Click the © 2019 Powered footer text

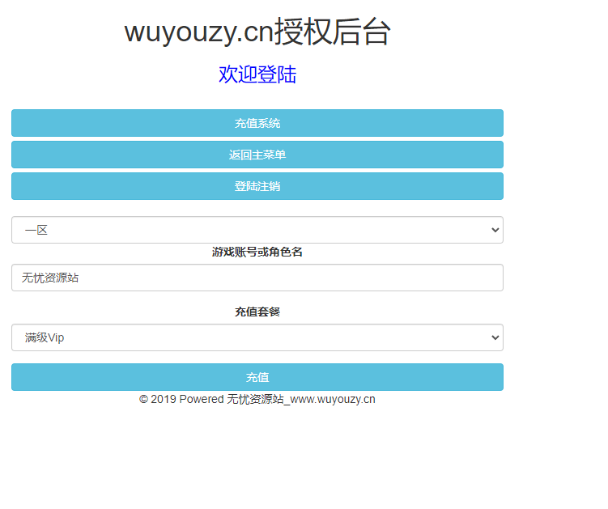pyautogui.click(x=257, y=399)
